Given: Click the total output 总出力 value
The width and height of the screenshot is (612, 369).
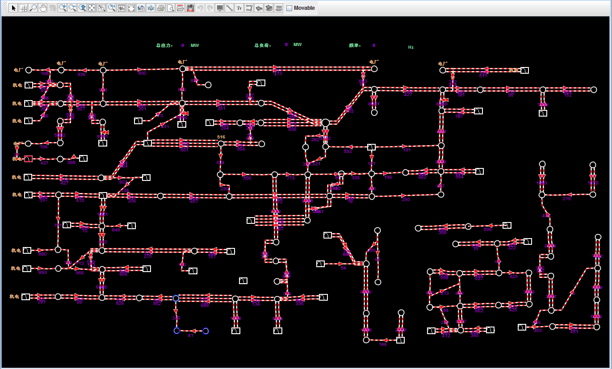Looking at the screenshot, I should [183, 46].
